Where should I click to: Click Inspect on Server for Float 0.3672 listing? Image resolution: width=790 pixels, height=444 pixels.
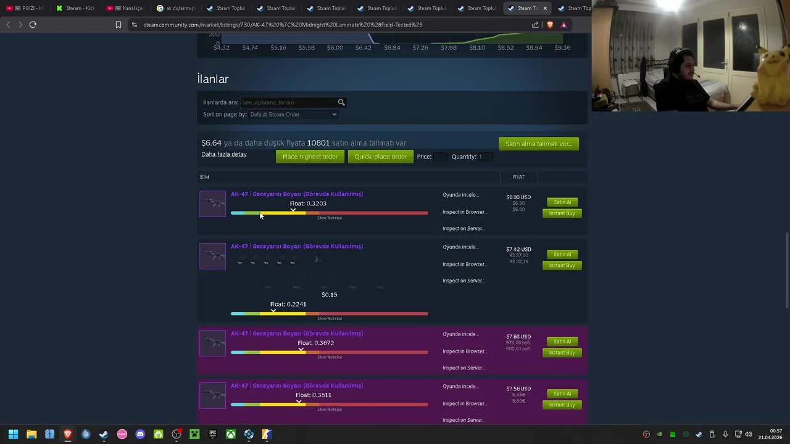(464, 368)
